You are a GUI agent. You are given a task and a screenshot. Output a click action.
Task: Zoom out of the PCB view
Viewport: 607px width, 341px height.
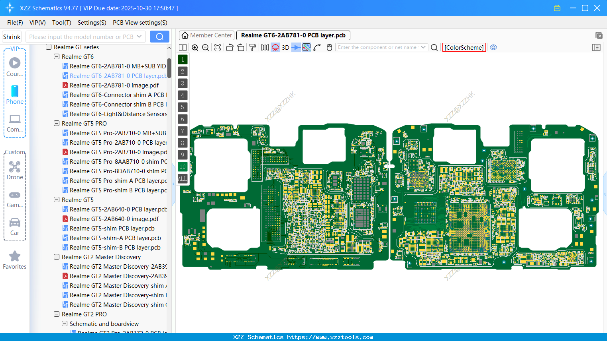pos(206,48)
